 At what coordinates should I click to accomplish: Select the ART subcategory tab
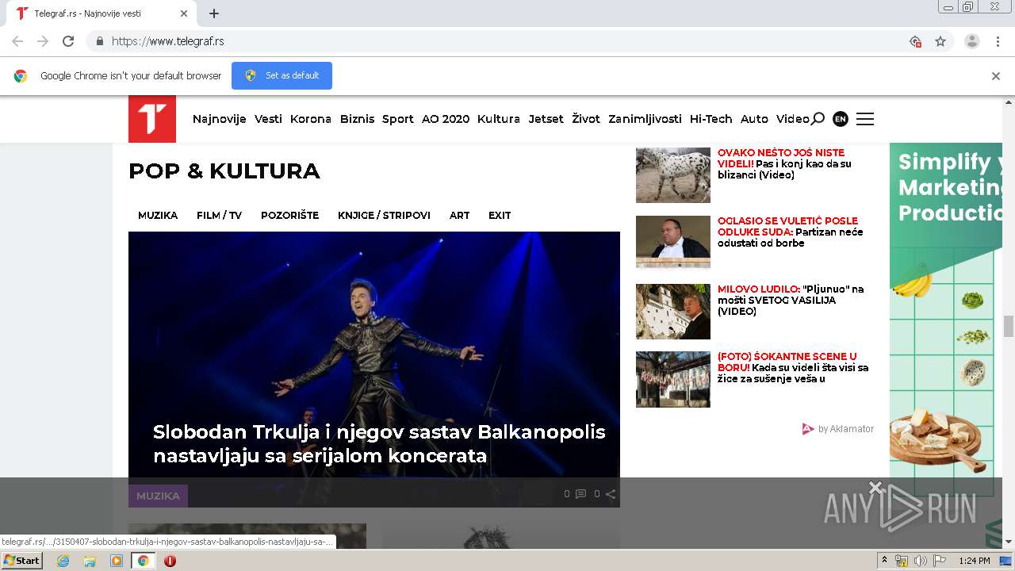pos(460,215)
